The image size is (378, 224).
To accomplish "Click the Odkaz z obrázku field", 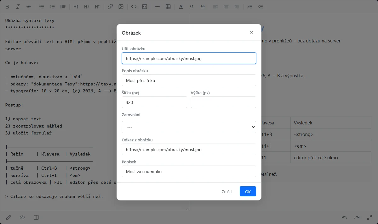I will [189, 149].
